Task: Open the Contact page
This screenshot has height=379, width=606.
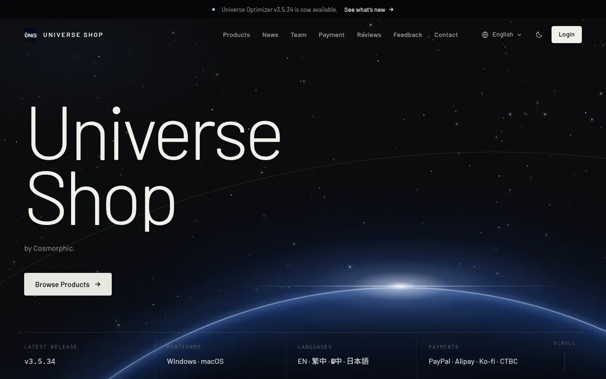Action: pyautogui.click(x=446, y=35)
